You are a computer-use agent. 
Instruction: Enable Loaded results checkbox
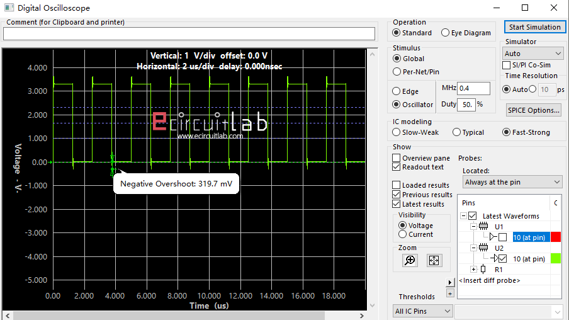point(397,185)
